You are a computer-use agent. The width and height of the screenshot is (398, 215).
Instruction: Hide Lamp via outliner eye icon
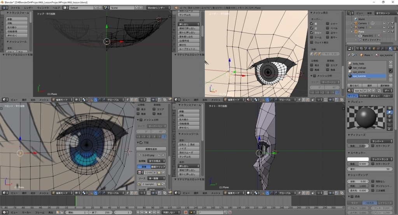coord(384,28)
